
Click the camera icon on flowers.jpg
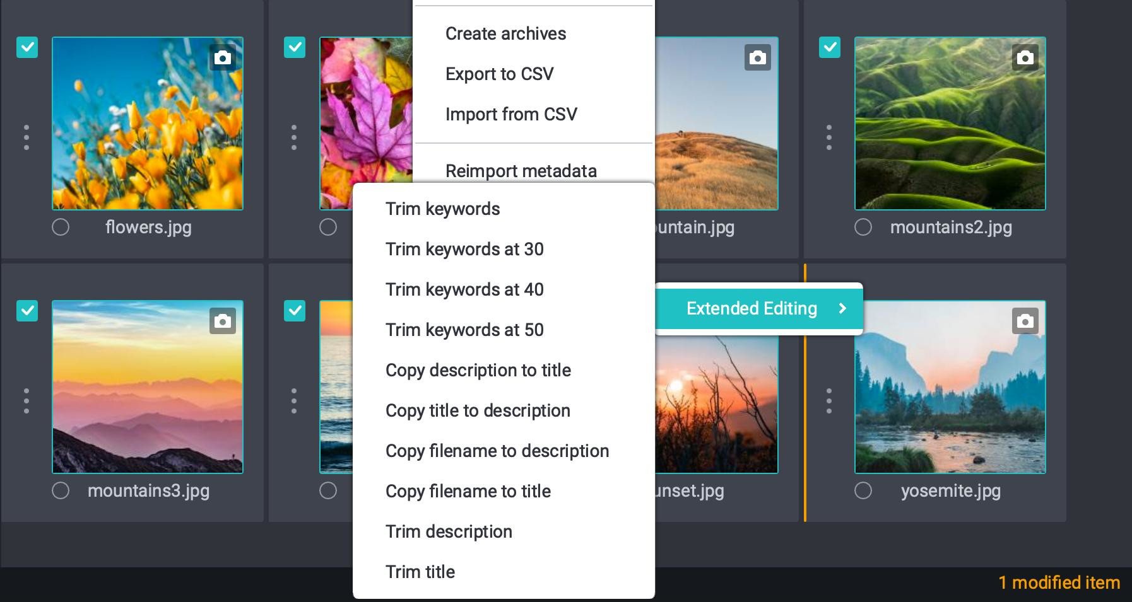pos(222,57)
